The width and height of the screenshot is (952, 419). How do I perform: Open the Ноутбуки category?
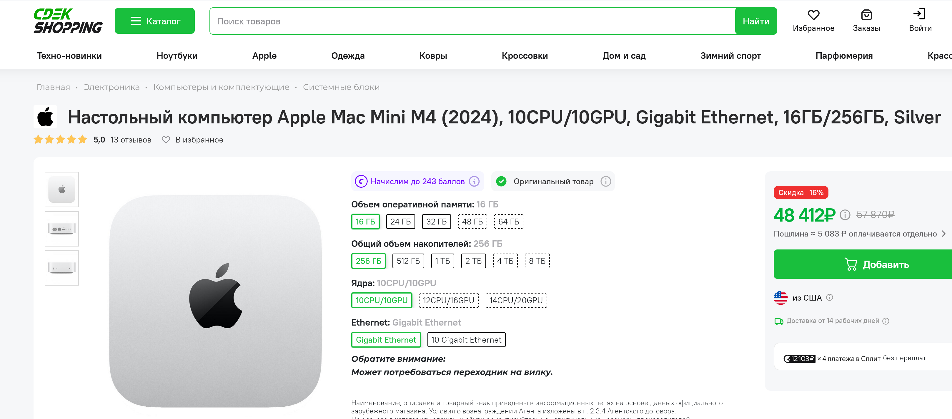177,56
